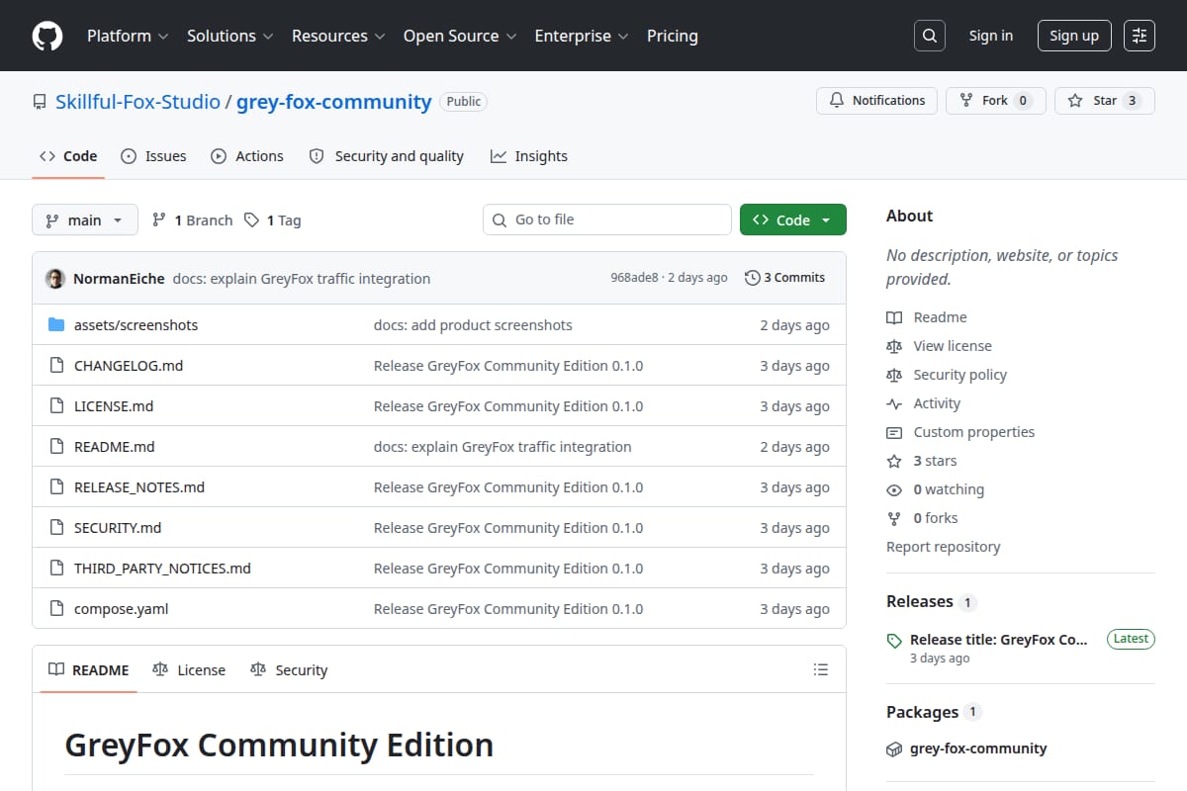Image resolution: width=1187 pixels, height=791 pixels.
Task: Click the repository icon before Skillful-Fox-Studio
Action: [x=40, y=102]
